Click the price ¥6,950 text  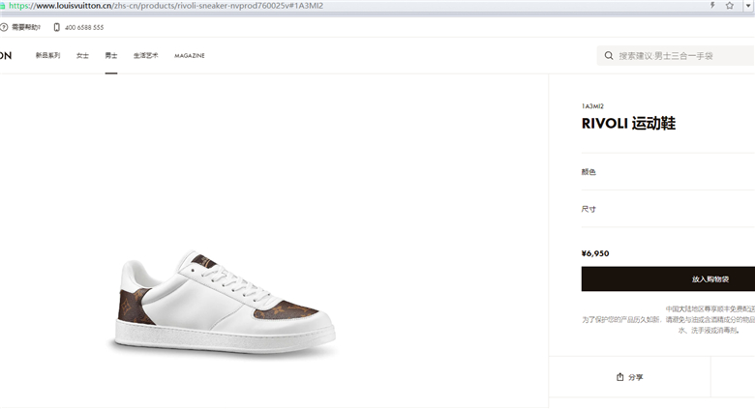pyautogui.click(x=595, y=253)
